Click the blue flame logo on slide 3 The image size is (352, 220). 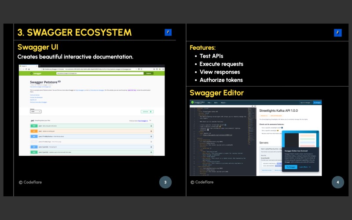click(168, 32)
